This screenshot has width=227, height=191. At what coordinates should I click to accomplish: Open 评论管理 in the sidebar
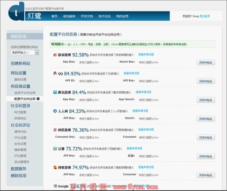20,156
